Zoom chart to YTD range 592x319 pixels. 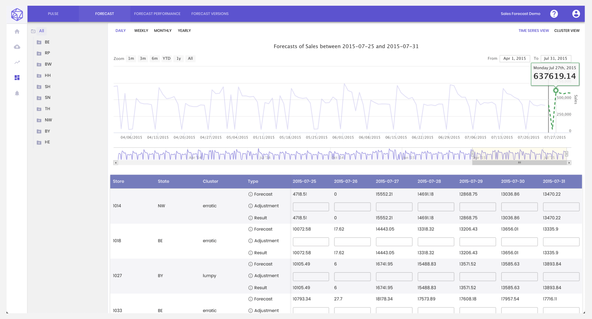click(x=167, y=59)
